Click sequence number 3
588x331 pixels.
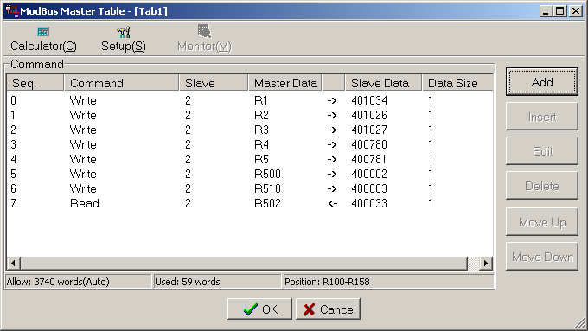coord(14,144)
